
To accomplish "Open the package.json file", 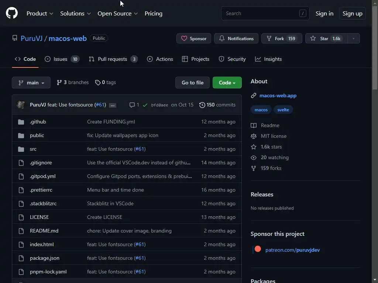I will point(45,258).
